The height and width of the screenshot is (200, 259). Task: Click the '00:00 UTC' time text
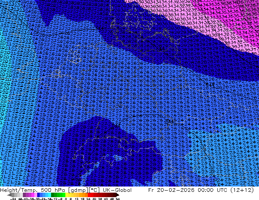[213, 190]
